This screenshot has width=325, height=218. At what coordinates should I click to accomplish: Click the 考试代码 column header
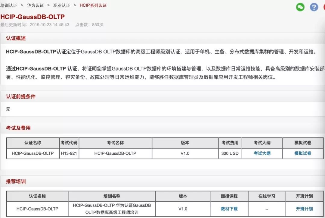69,143
